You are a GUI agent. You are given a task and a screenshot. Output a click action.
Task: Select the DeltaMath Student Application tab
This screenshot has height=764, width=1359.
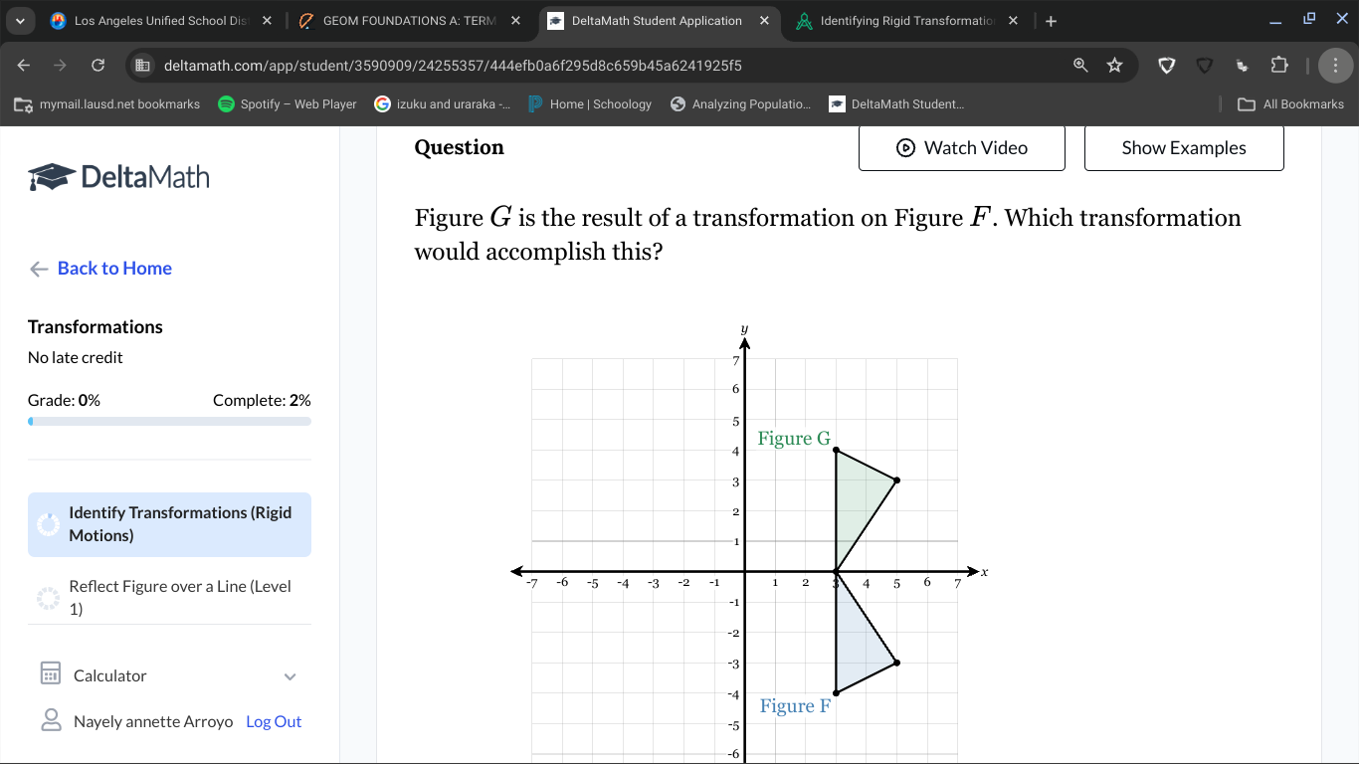(657, 21)
